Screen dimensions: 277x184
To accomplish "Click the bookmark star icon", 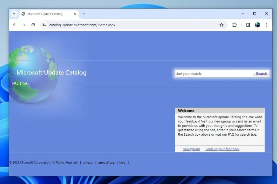I will click(x=221, y=25).
